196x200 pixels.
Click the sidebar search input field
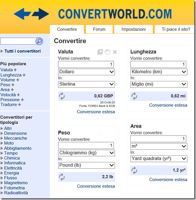click(18, 41)
